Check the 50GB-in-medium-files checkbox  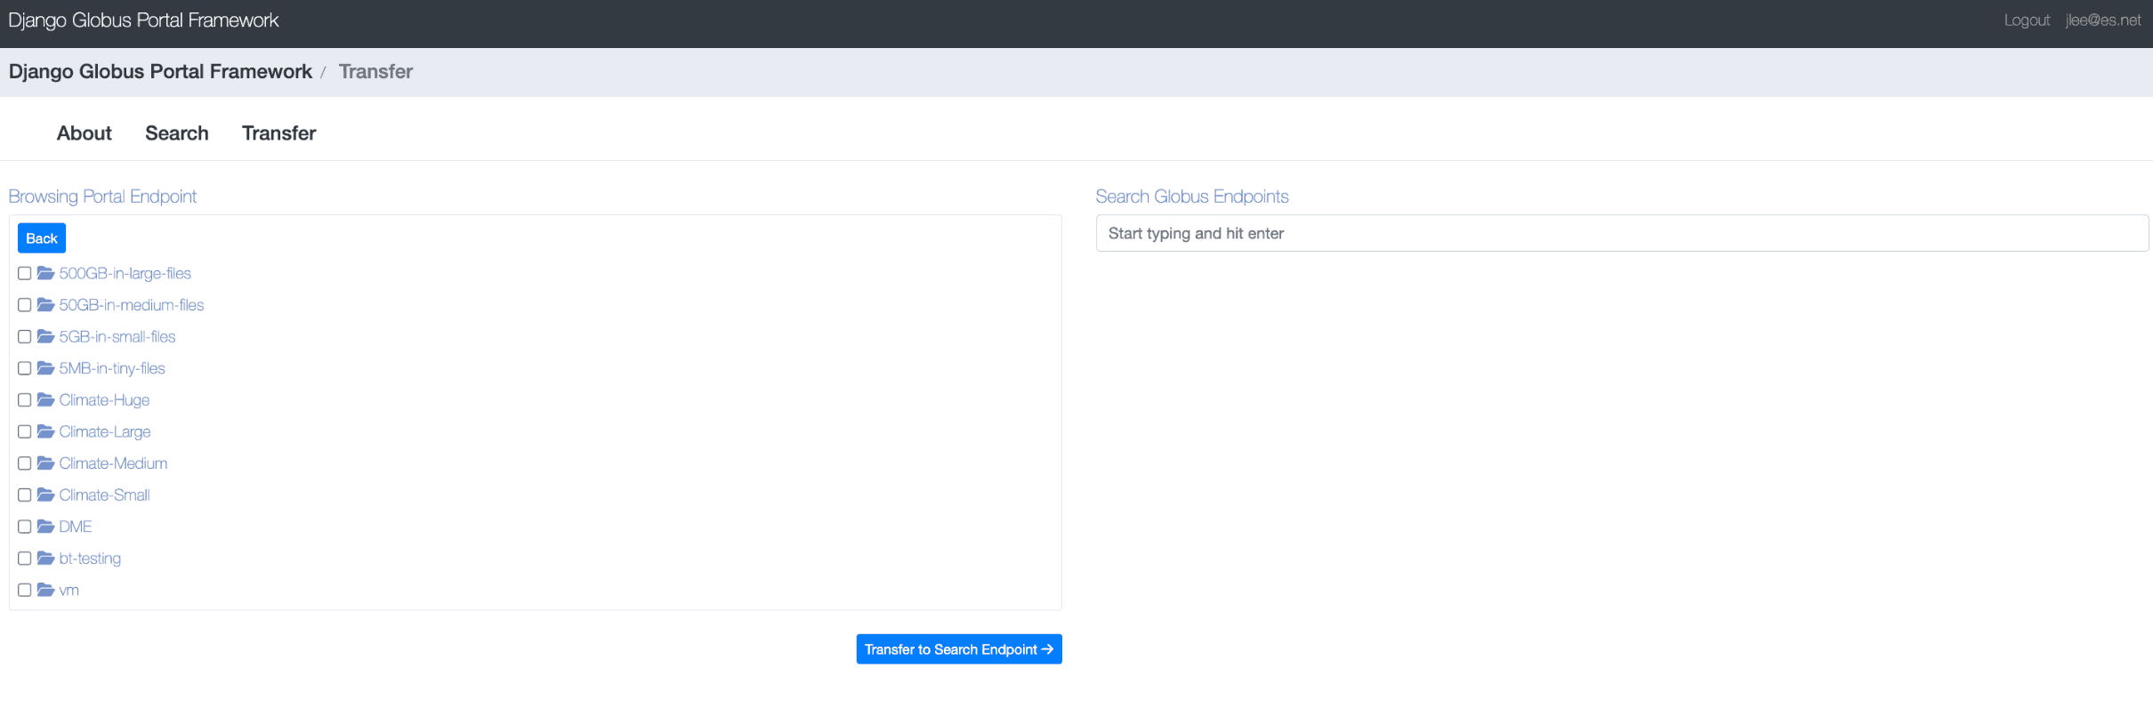[25, 305]
